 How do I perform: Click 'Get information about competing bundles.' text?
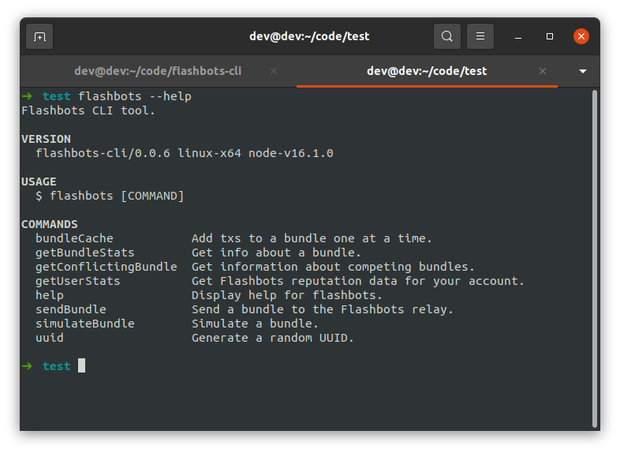pos(333,267)
